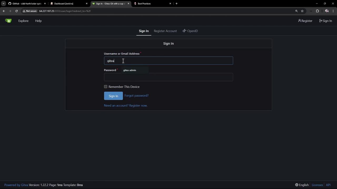Switch to the GitHub sidd-harth browser tab
Viewport: 337px width, 189px height.
tap(27, 4)
